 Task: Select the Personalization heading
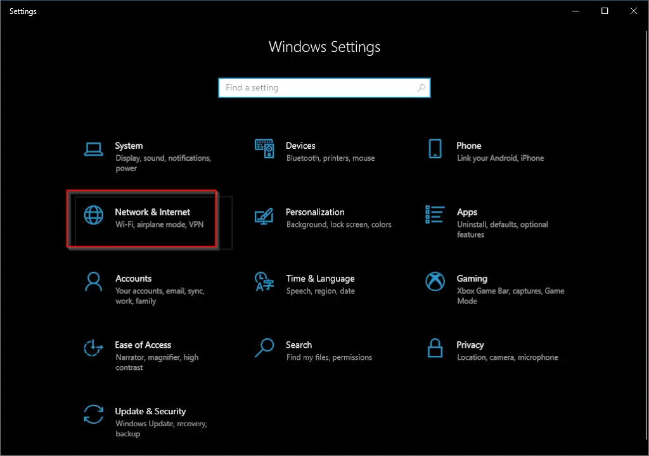click(315, 212)
